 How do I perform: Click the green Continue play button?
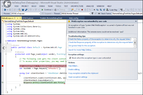(42, 10)
